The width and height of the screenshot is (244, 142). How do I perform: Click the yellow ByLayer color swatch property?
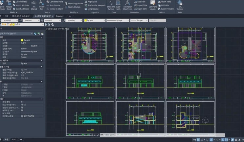(x=22, y=40)
